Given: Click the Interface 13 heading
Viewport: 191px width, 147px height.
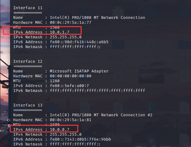Looking at the screenshot, I should (x=28, y=105).
